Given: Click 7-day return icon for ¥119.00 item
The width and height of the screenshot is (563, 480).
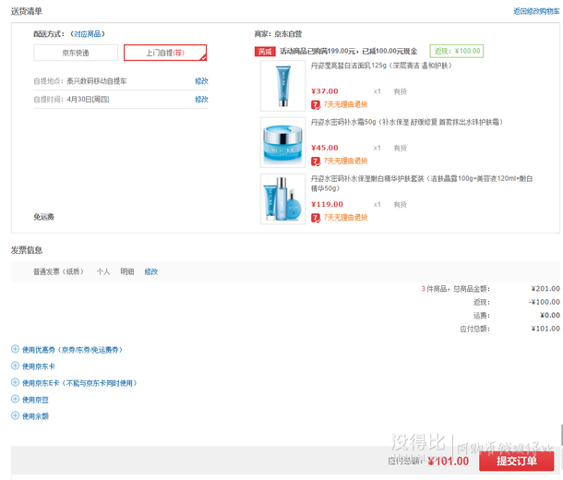Looking at the screenshot, I should 316,218.
